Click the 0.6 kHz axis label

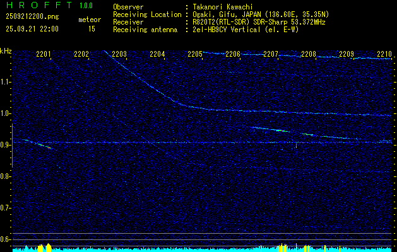6,239
